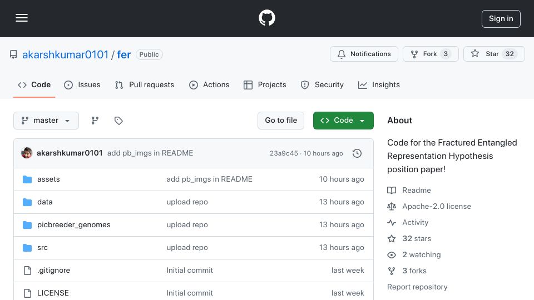This screenshot has height=300, width=534.
Task: Open the Readme link in About
Action: (x=409, y=190)
